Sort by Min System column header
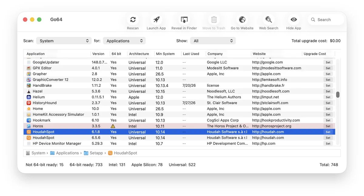The image size is (364, 196). click(167, 54)
